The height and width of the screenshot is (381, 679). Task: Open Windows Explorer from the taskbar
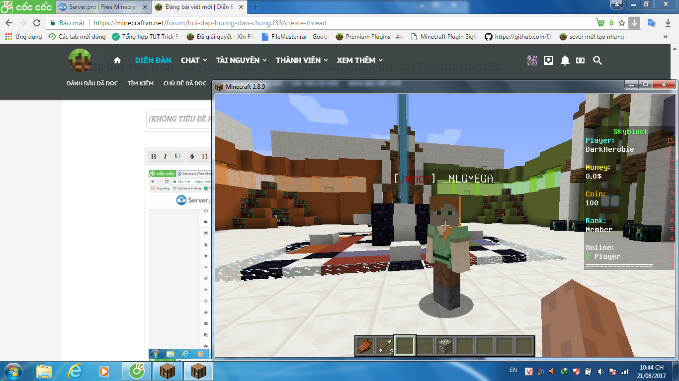pos(44,371)
